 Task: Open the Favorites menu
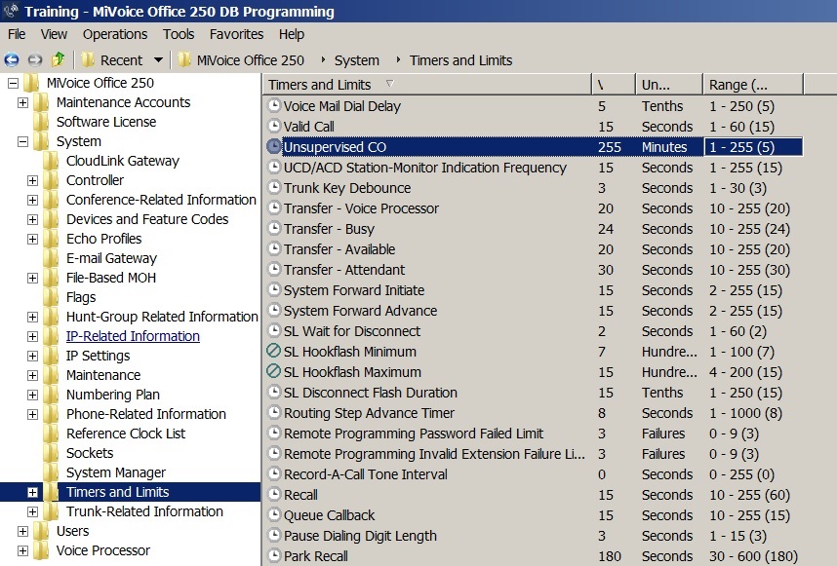pos(236,34)
